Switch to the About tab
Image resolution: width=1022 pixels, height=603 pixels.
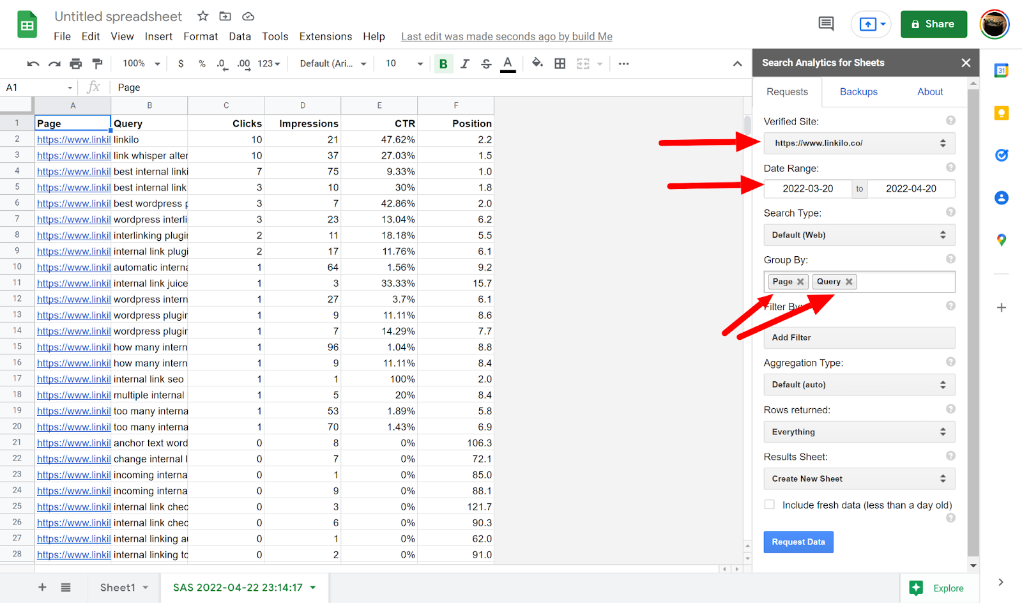click(930, 92)
